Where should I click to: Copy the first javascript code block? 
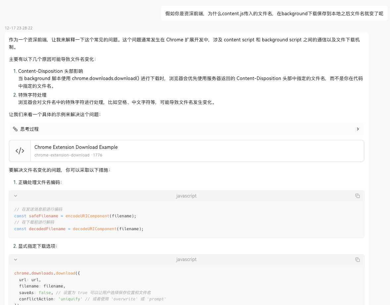357,196
